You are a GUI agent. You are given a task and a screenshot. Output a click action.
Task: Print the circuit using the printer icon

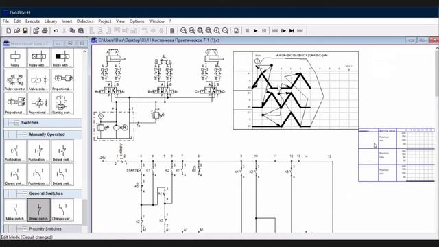tap(45, 30)
